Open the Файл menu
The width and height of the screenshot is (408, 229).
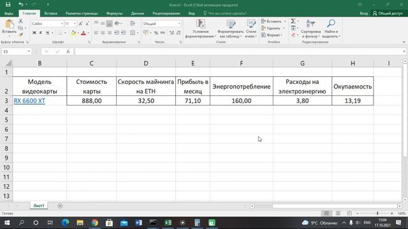point(9,13)
